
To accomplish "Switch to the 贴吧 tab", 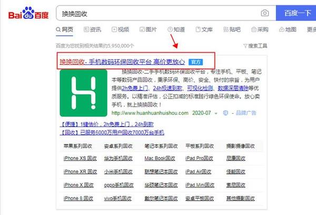I will (x=232, y=30).
